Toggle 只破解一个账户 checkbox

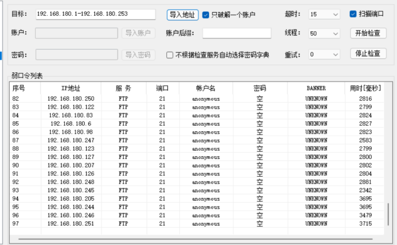(205, 15)
